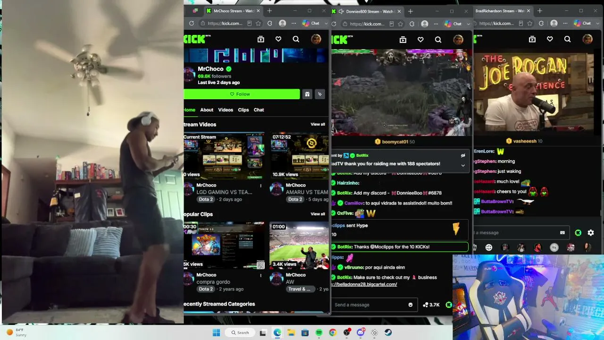604x340 pixels.
Task: Click the Camillov username in Donniee800 chat
Action: coord(354,203)
